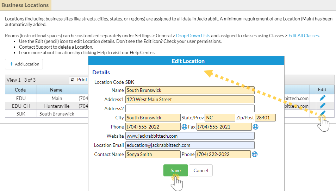Viewport: 336px width, 194px height.
Task: Click the Phone field (704) 555-2022
Action: [x=153, y=127]
